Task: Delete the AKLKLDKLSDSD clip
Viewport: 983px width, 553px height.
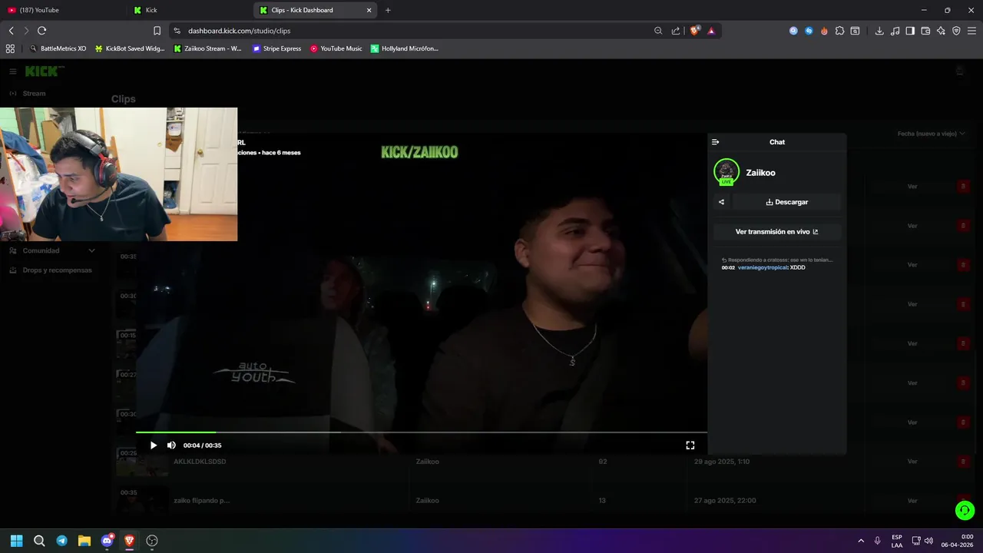Action: 963,462
